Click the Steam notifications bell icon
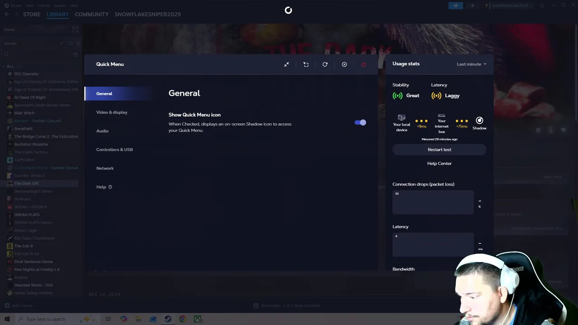Image resolution: width=578 pixels, height=325 pixels. (472, 5)
